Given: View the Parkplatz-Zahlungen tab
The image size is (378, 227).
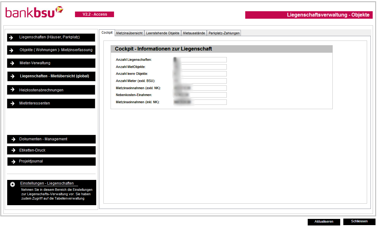Looking at the screenshot, I should [x=224, y=33].
